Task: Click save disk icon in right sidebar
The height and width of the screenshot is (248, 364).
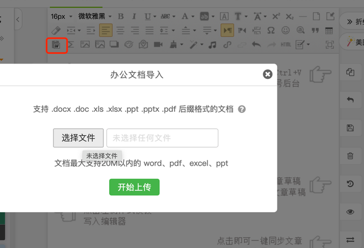Action: [350, 128]
